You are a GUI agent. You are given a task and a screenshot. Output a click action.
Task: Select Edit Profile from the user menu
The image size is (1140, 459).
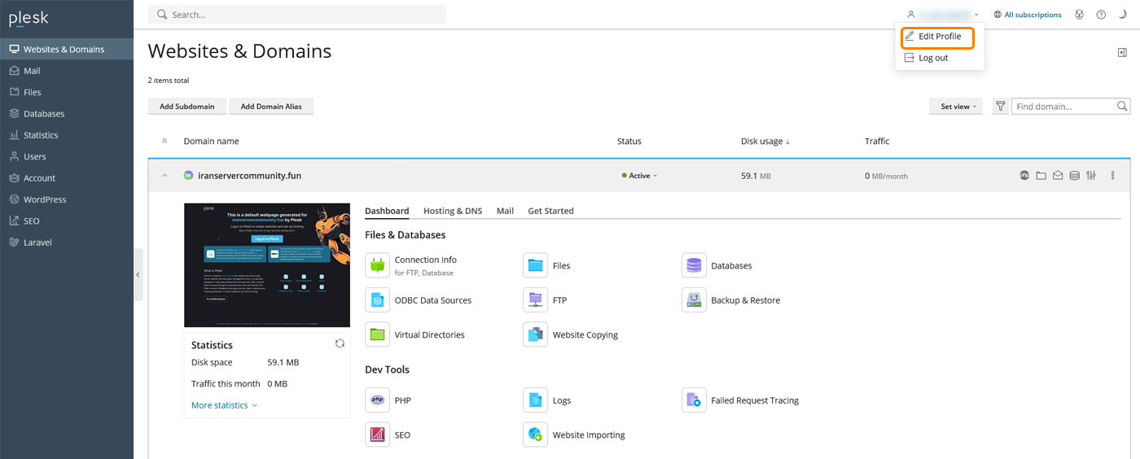939,37
